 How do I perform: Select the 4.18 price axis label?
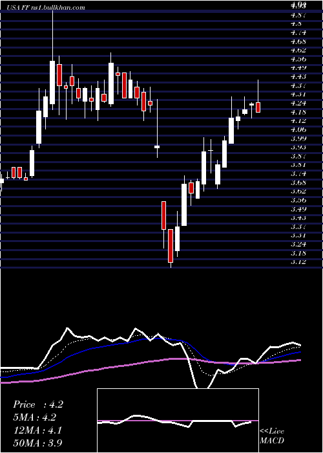(x=298, y=112)
